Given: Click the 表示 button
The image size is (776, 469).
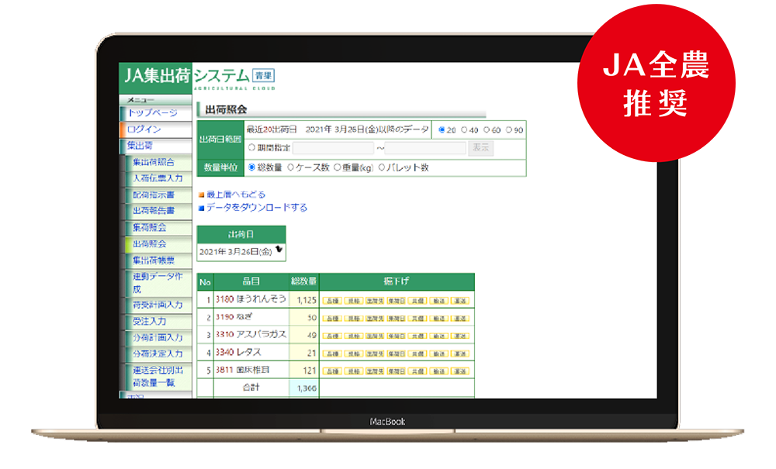Looking at the screenshot, I should 480,148.
